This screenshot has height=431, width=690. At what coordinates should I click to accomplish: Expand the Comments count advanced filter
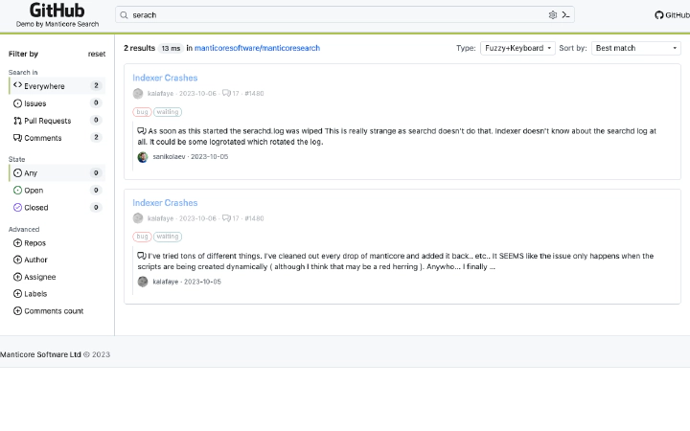49,310
